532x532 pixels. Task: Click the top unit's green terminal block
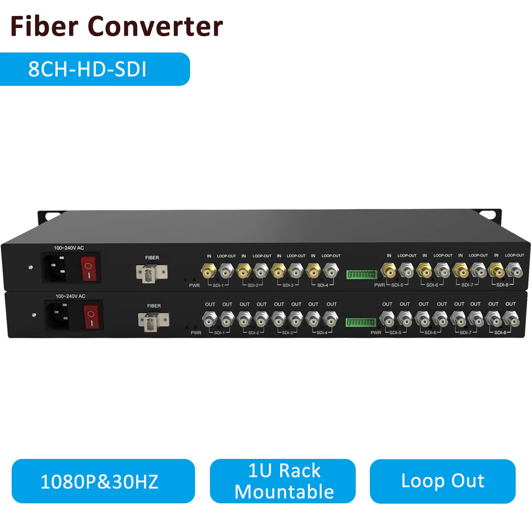[x=362, y=274]
